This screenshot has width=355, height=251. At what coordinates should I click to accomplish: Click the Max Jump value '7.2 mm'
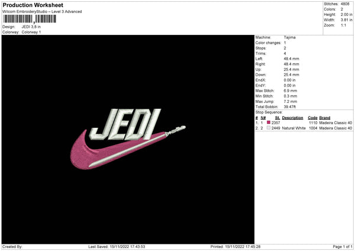(x=291, y=101)
